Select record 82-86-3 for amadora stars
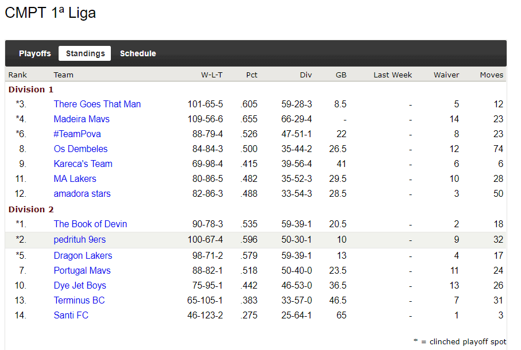Image resolution: width=521 pixels, height=350 pixels. [207, 194]
